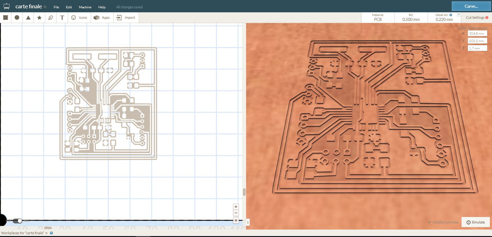Click the Detail bit help icon
This screenshot has width=492, height=237.
[x=451, y=15]
